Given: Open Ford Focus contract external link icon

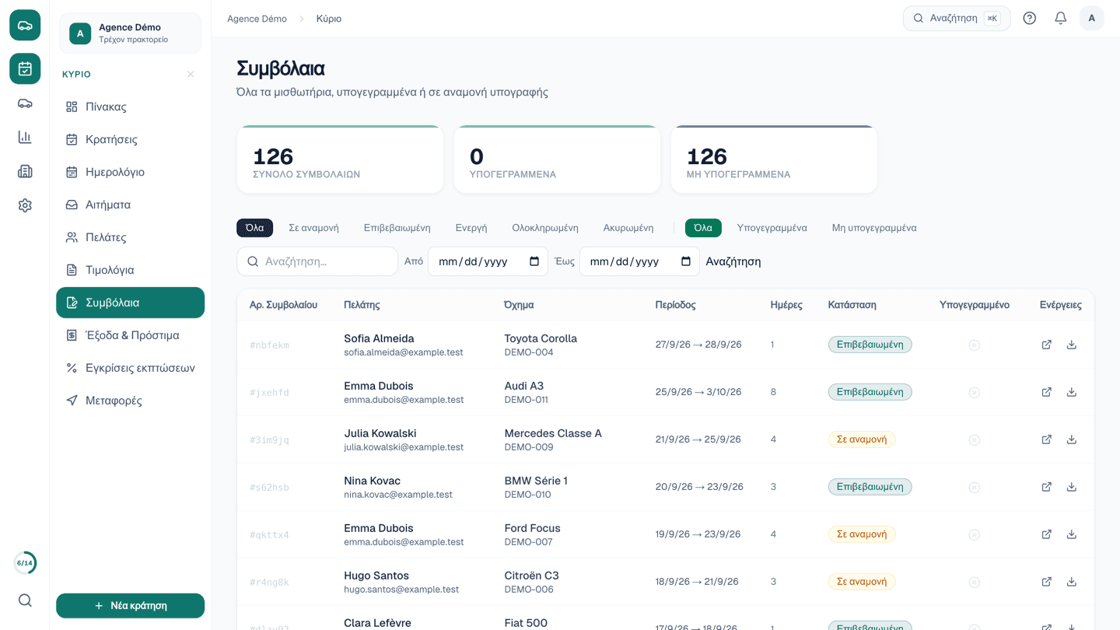Looking at the screenshot, I should pyautogui.click(x=1047, y=534).
